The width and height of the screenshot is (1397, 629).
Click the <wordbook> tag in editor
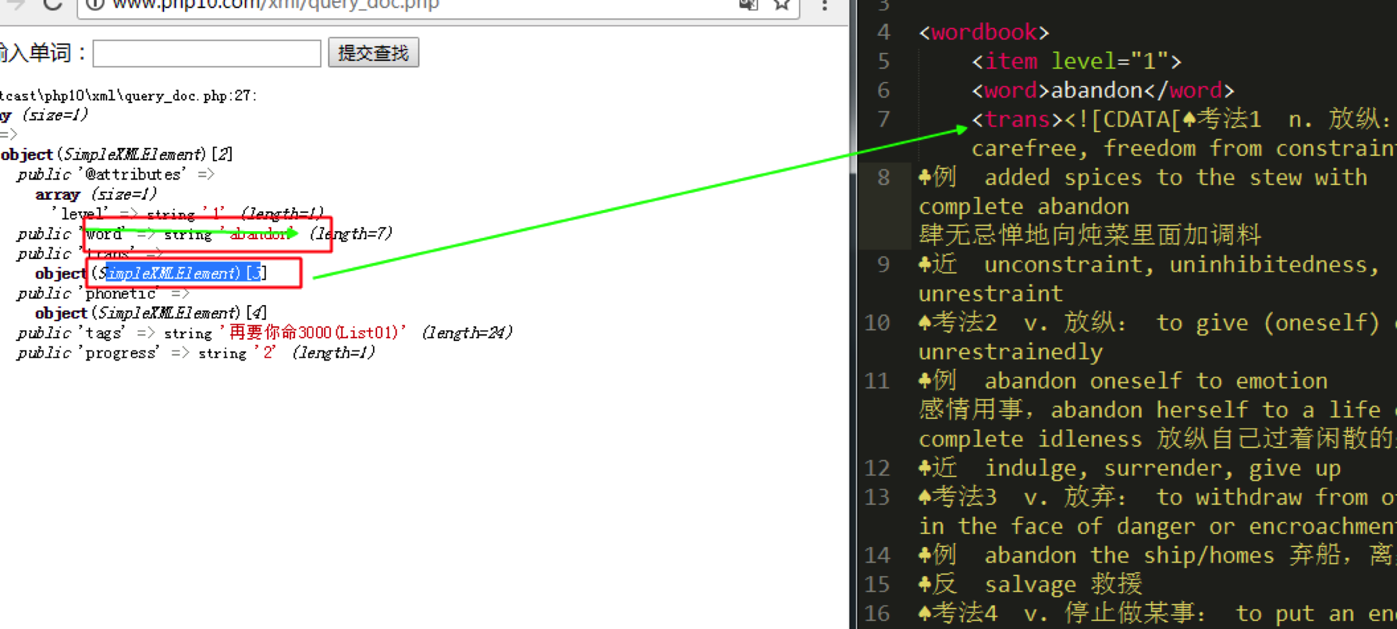984,32
